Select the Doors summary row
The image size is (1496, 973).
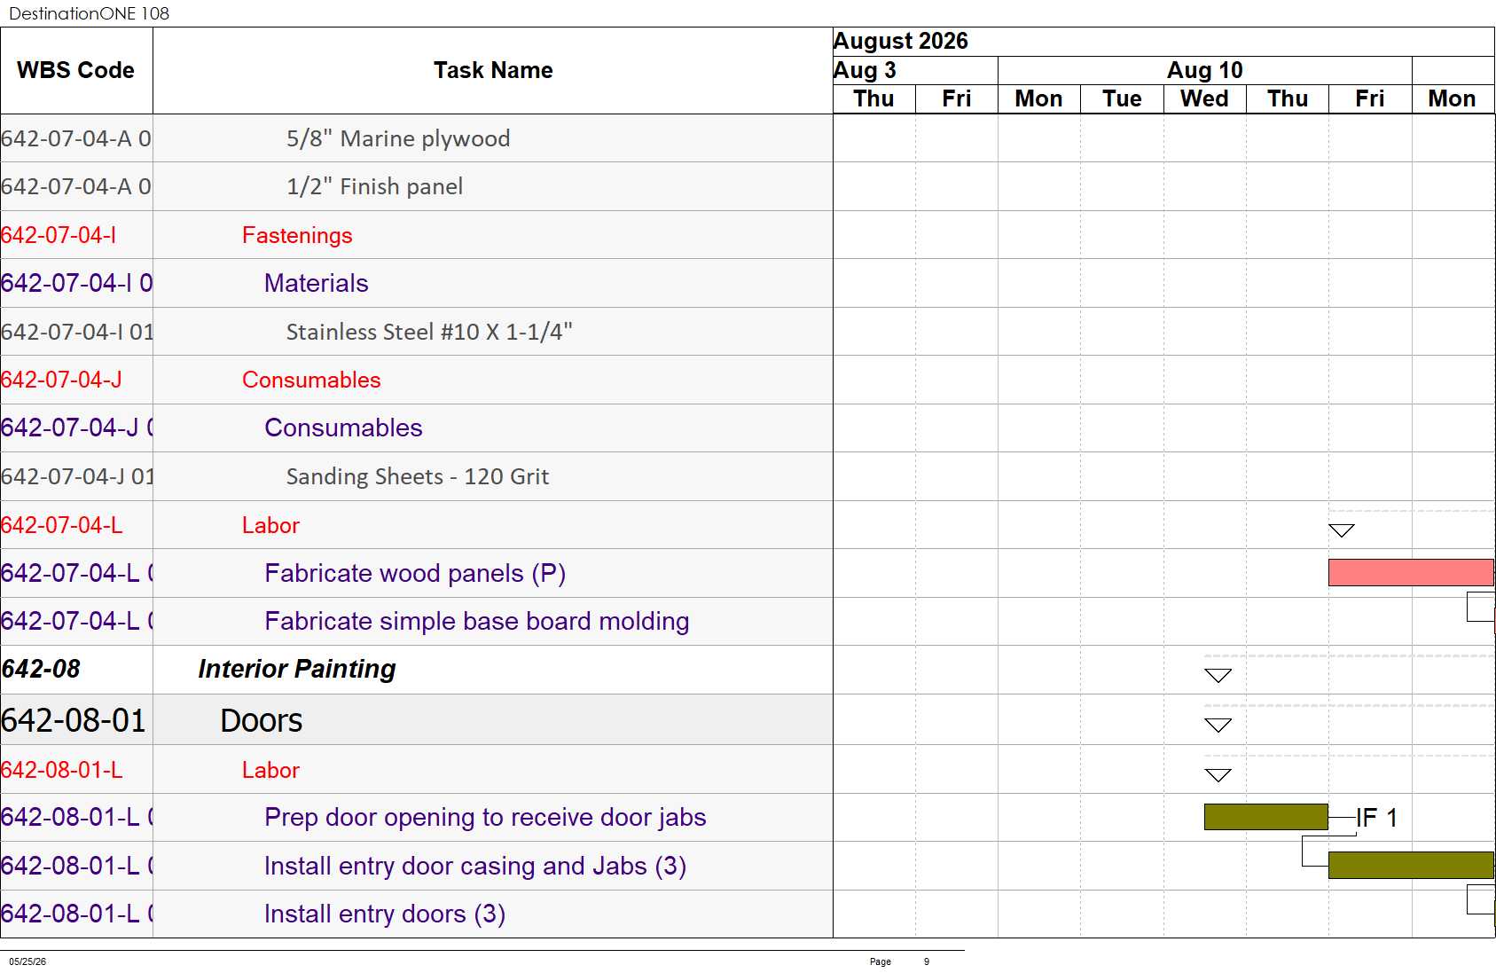[x=417, y=719]
